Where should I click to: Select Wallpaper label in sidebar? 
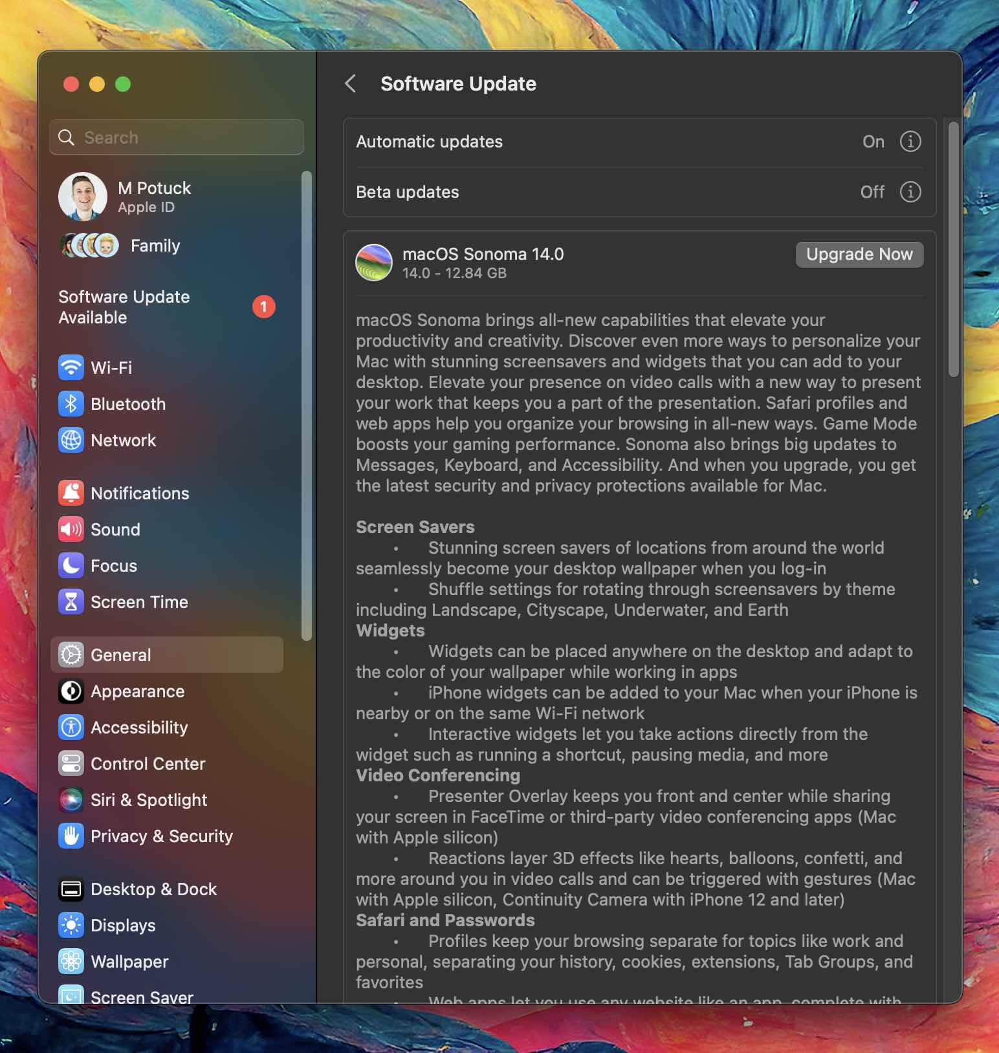[x=129, y=961]
